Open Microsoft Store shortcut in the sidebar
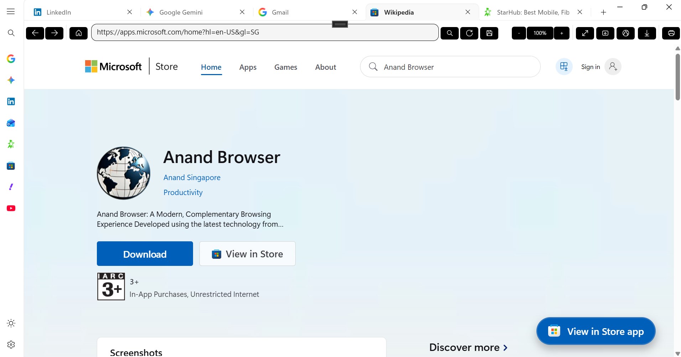Screen dimensions: 681x357 coord(11,166)
